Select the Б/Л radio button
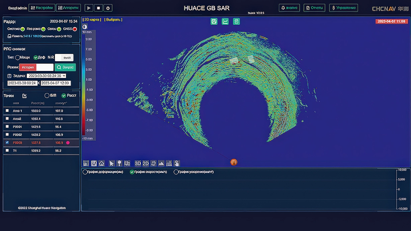Viewport: 411px width, 231px height. click(x=47, y=95)
